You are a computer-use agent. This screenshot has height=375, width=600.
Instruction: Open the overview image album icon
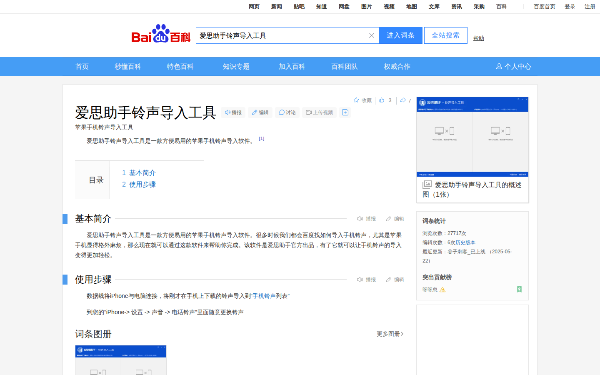pos(427,185)
